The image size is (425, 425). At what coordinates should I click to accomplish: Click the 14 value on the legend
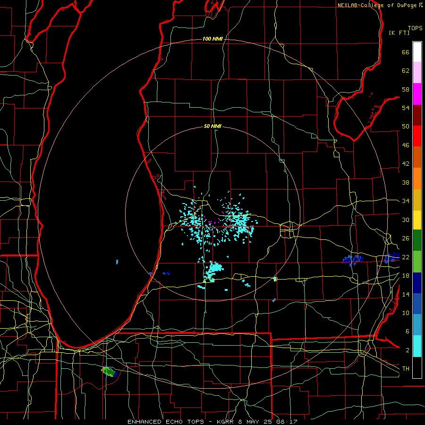click(x=406, y=294)
